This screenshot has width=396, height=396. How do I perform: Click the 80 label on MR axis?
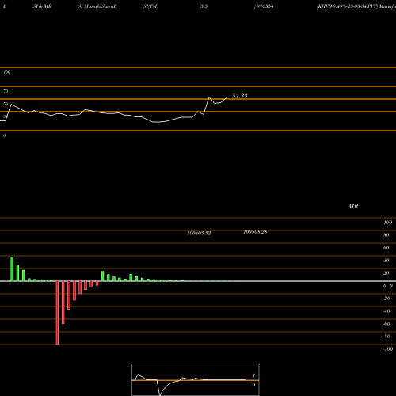pos(386,235)
